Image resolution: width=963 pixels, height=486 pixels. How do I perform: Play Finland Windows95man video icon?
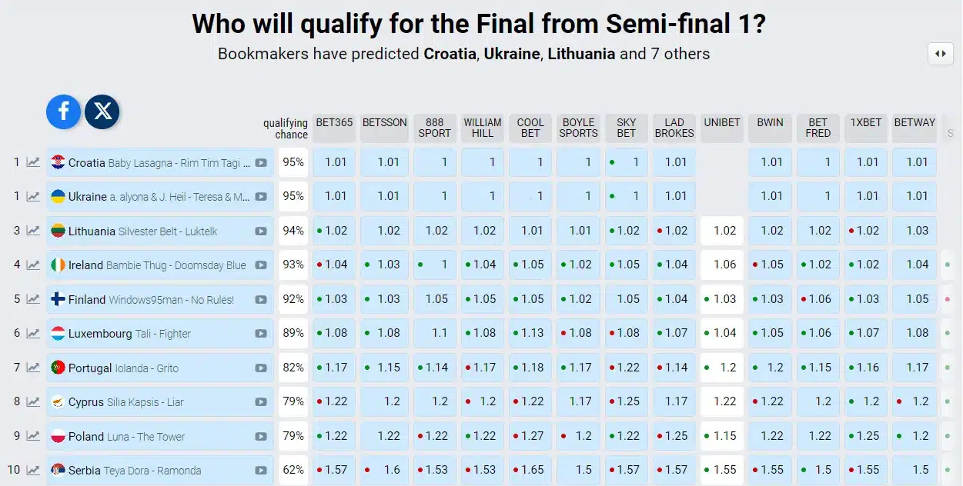(x=261, y=299)
